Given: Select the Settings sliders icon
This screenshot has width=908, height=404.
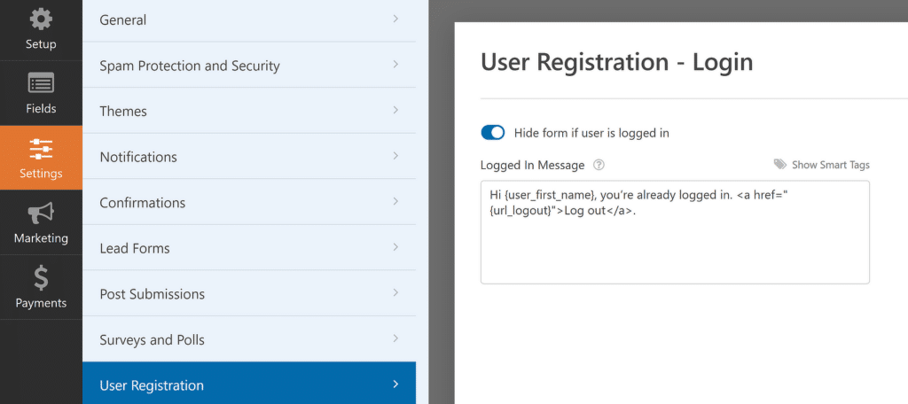Looking at the screenshot, I should point(41,150).
